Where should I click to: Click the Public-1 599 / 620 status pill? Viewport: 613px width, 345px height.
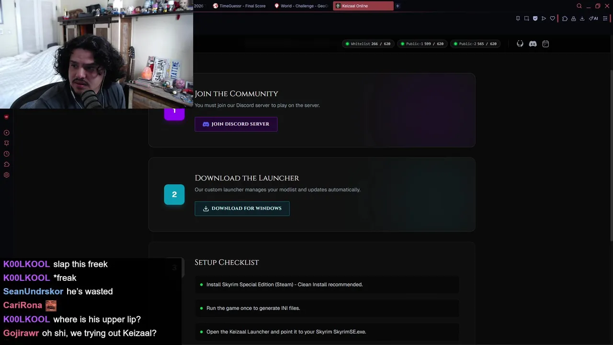[x=422, y=44]
